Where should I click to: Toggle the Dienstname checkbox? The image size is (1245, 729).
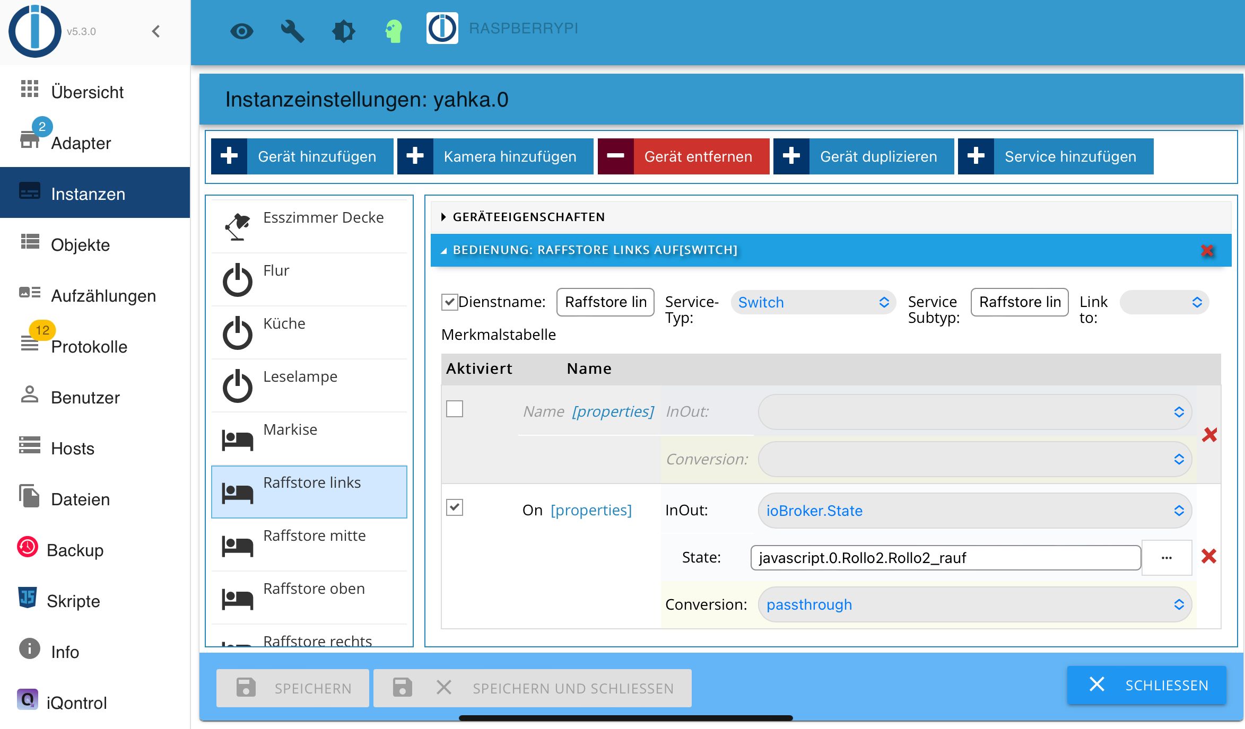coord(449,302)
